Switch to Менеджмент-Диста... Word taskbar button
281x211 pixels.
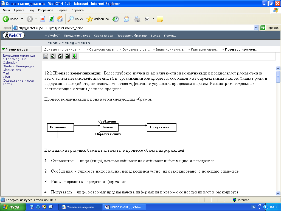coord(124,207)
